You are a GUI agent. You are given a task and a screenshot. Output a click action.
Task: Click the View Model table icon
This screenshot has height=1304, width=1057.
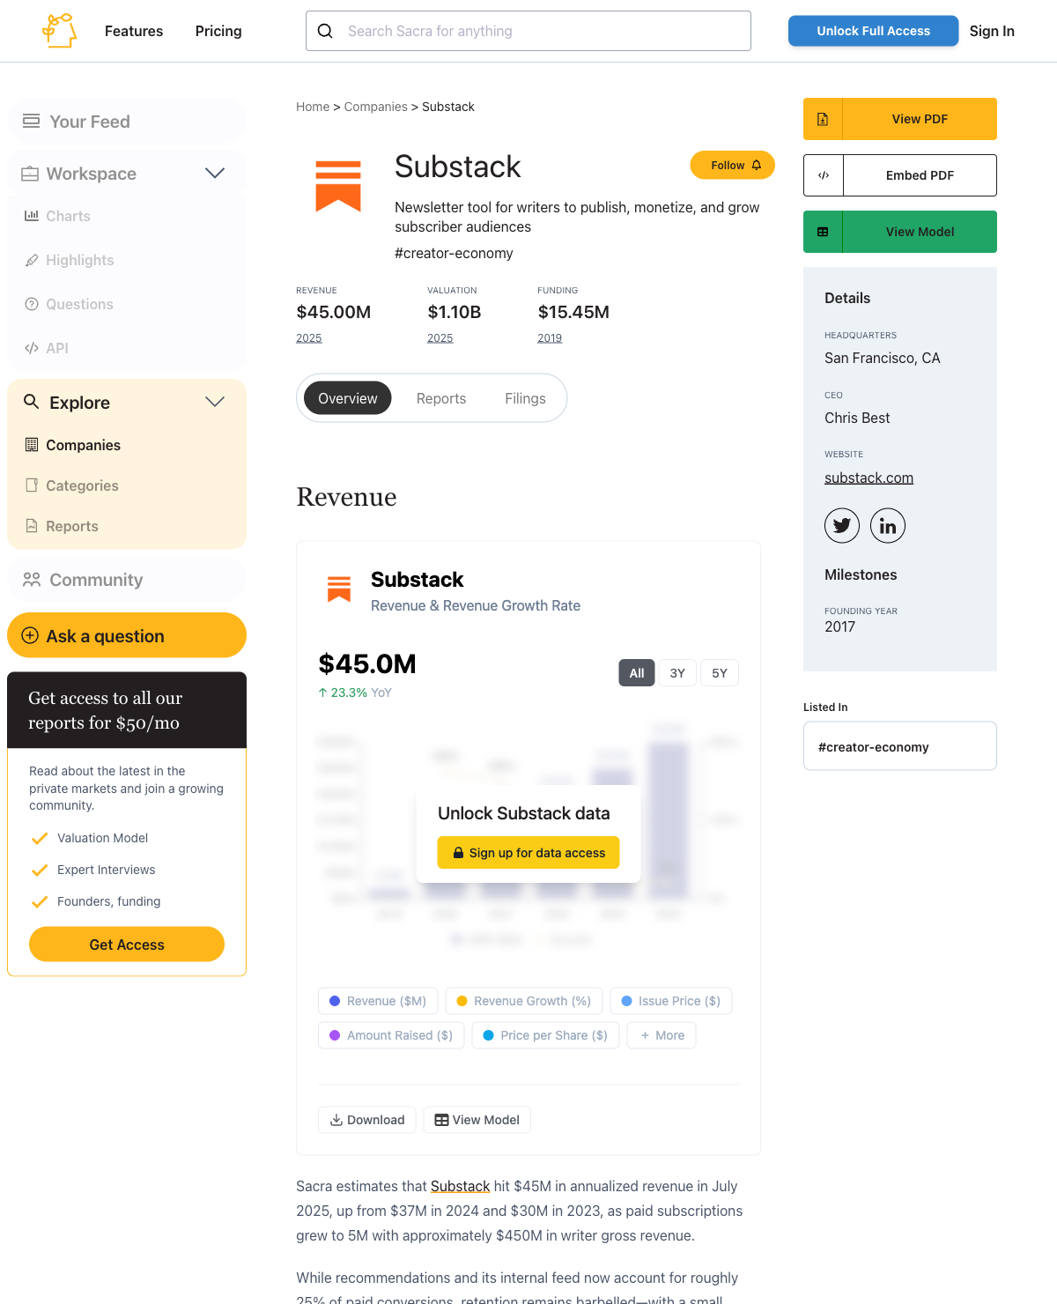coord(823,232)
